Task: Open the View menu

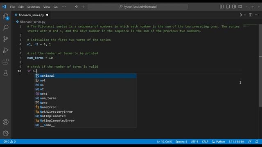Action: point(47,7)
